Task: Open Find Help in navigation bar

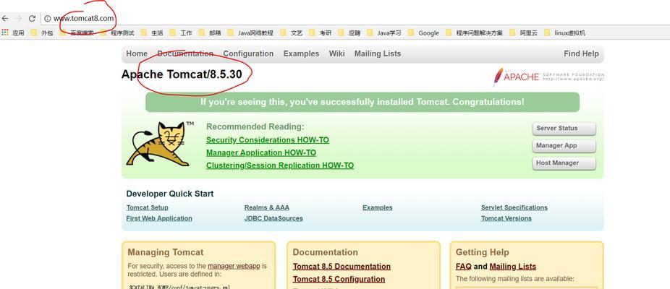Action: click(x=581, y=53)
